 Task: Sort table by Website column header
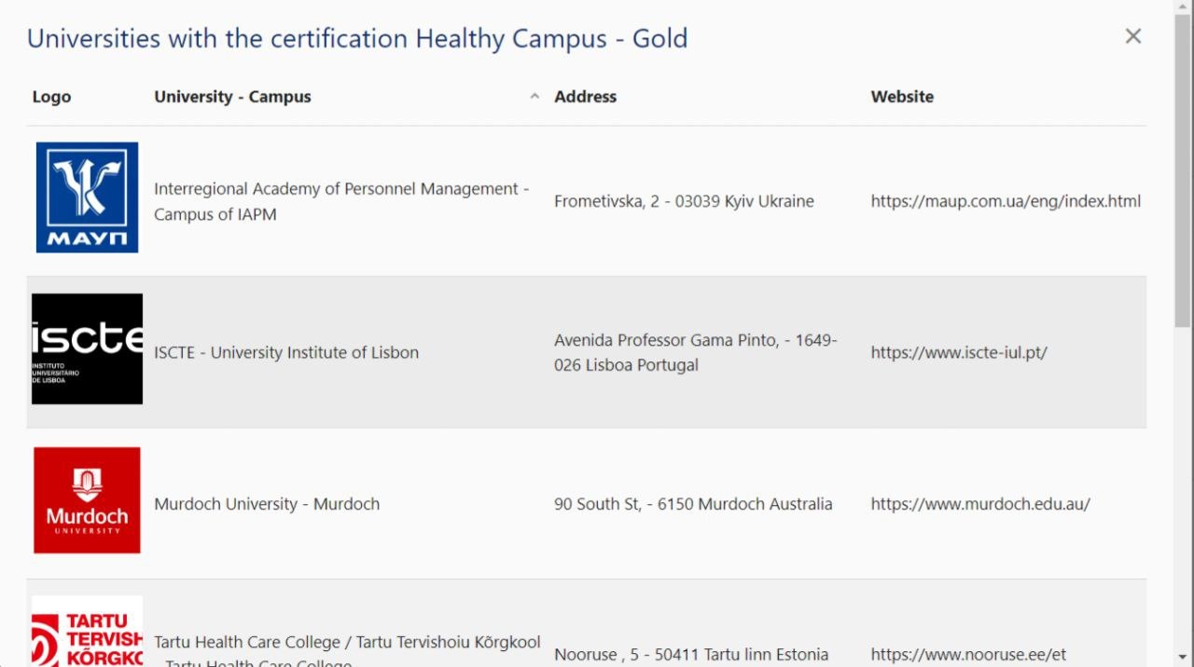pos(901,97)
